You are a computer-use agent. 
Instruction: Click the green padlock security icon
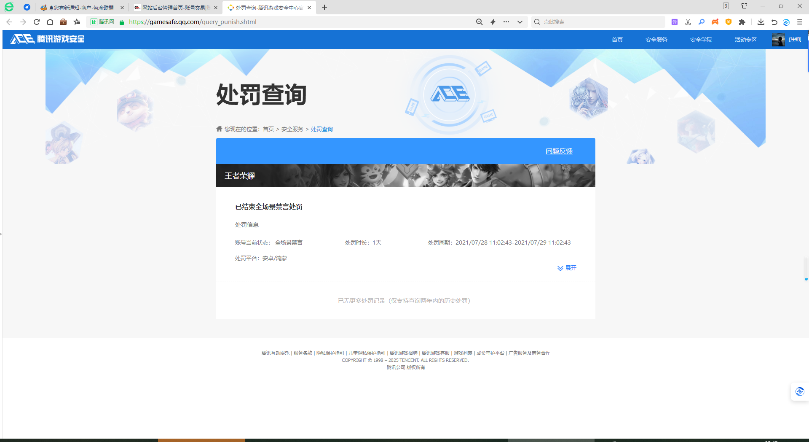point(122,22)
